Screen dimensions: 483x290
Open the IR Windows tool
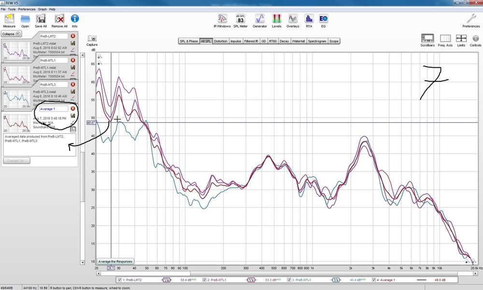(x=222, y=21)
